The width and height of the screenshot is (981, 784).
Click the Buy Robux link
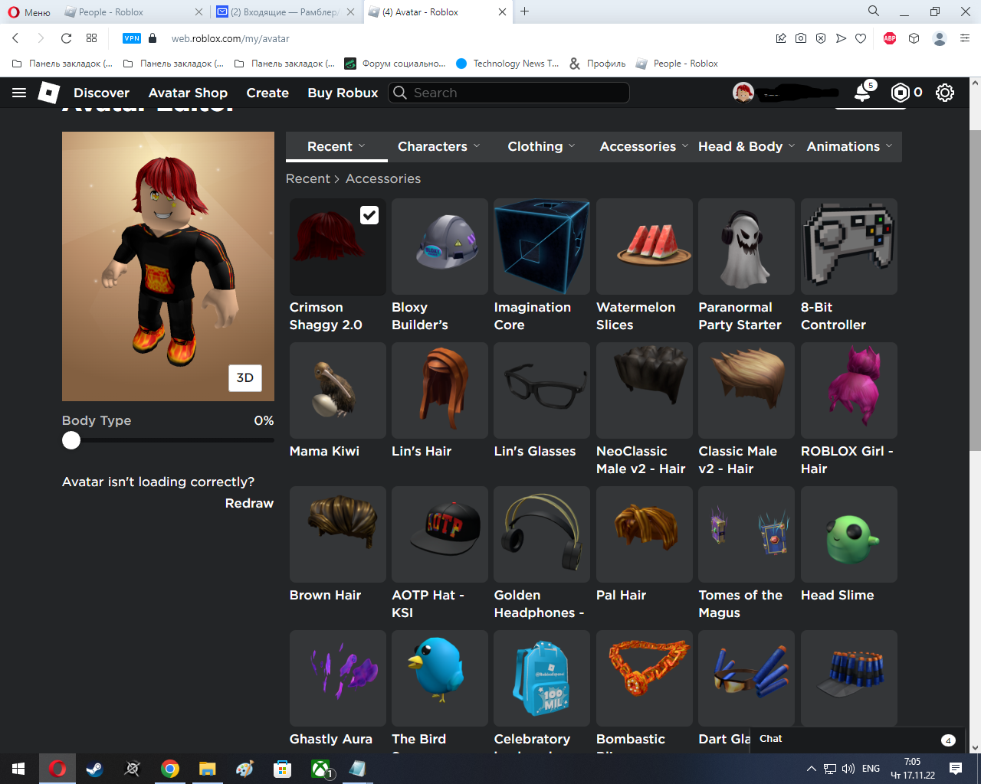[343, 93]
